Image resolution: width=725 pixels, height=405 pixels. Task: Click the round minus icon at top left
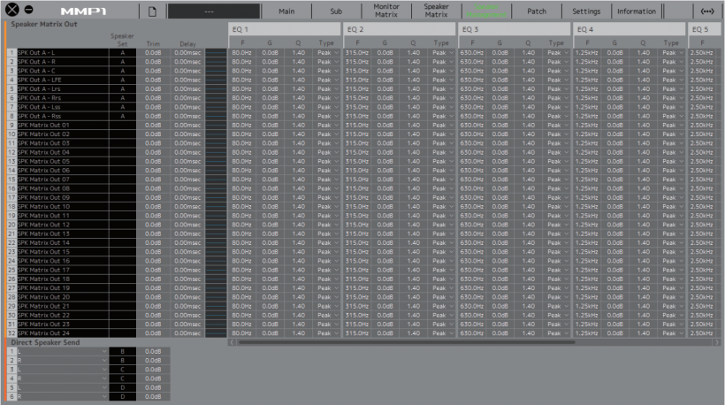click(28, 11)
